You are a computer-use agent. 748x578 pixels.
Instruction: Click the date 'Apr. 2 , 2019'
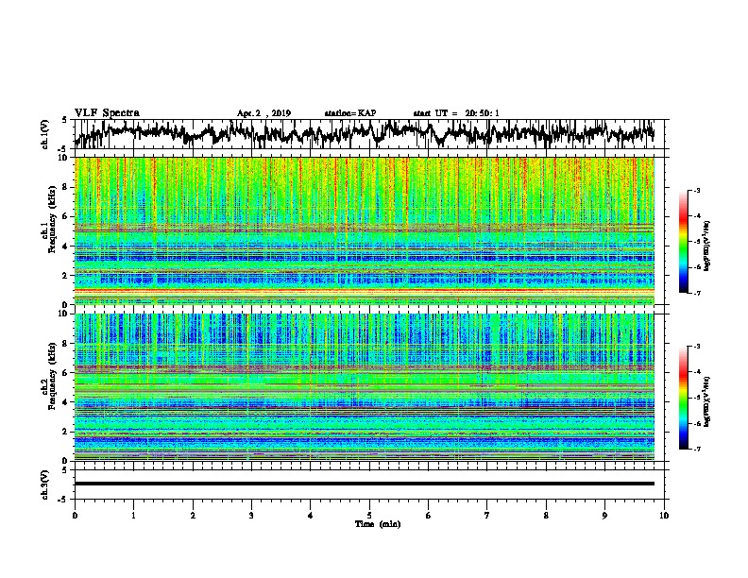(263, 113)
